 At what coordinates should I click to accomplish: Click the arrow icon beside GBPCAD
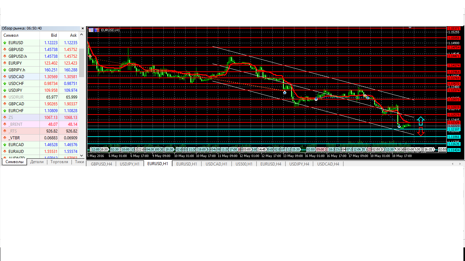point(5,104)
